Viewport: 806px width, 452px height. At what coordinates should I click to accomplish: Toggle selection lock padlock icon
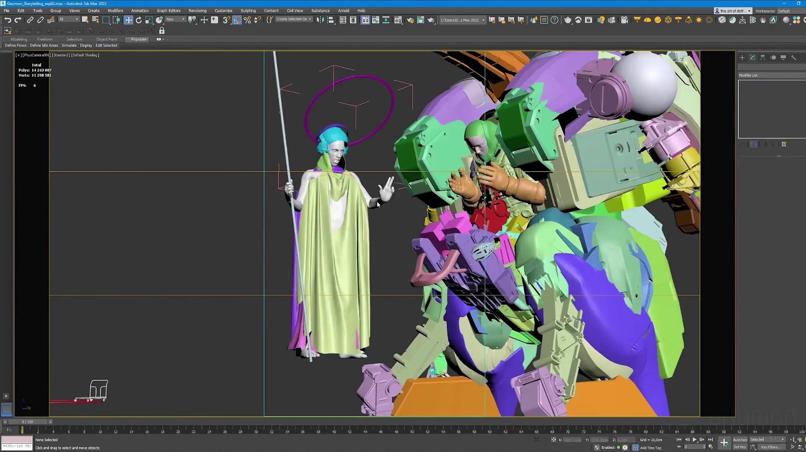click(162, 31)
